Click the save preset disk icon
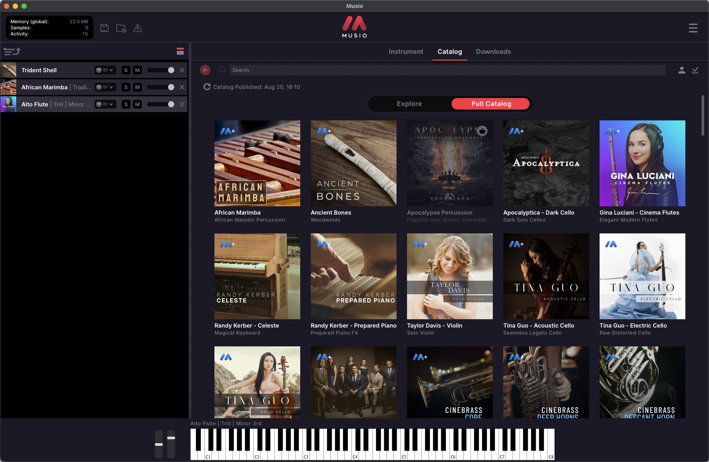 105,28
